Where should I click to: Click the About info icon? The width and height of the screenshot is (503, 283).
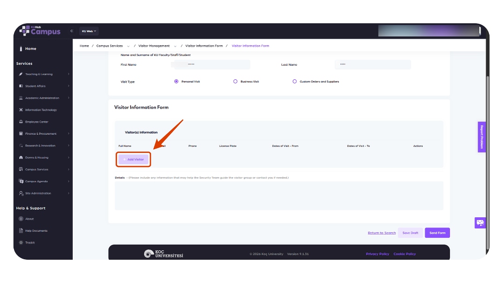[x=21, y=219]
